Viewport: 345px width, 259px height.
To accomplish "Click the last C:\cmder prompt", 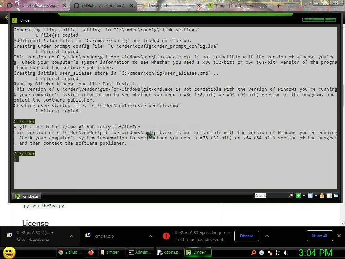I will 24,154.
